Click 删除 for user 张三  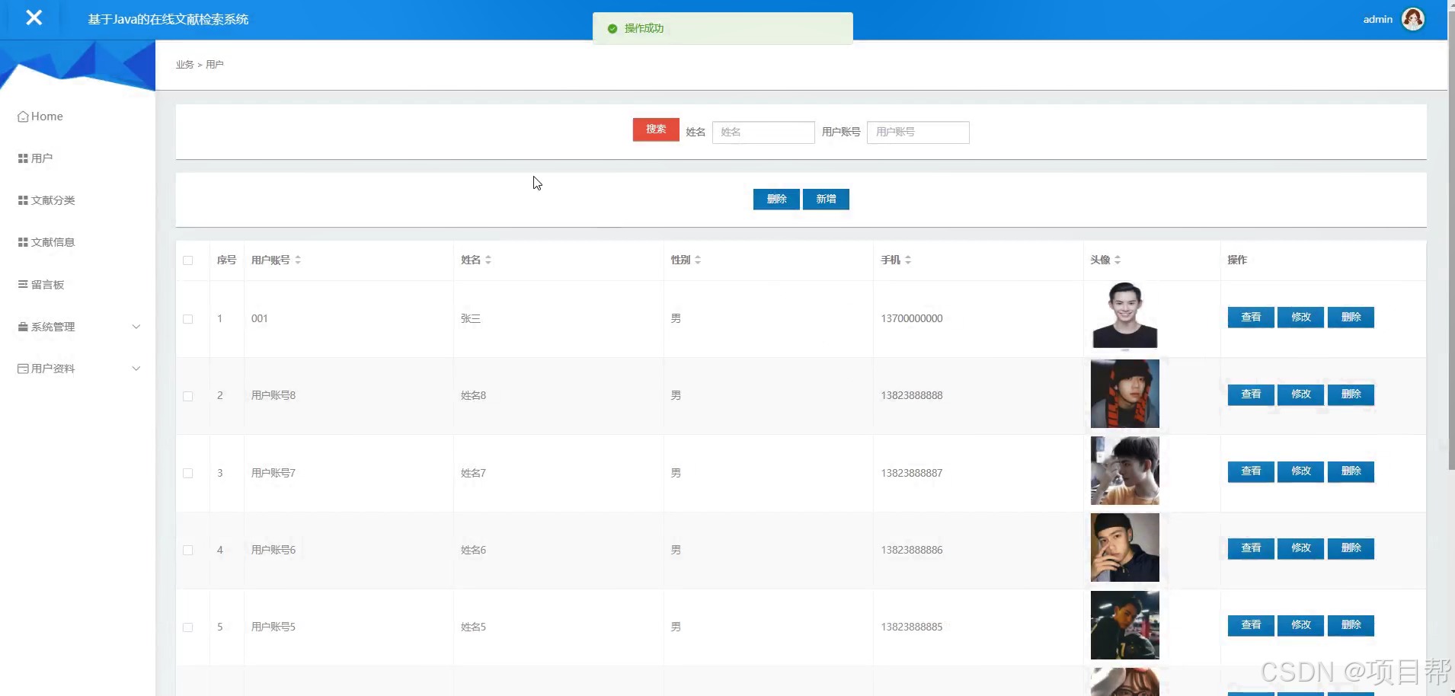(1351, 318)
